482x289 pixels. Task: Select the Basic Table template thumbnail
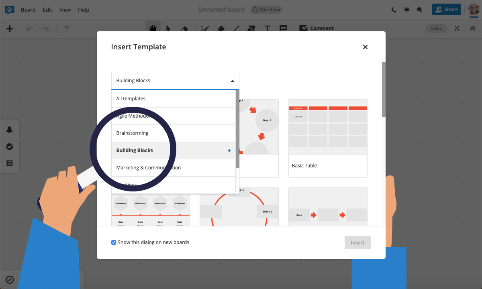tap(328, 127)
